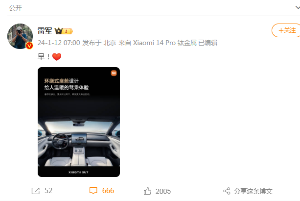Click the crown membership badge beside 雷军

click(64, 31)
